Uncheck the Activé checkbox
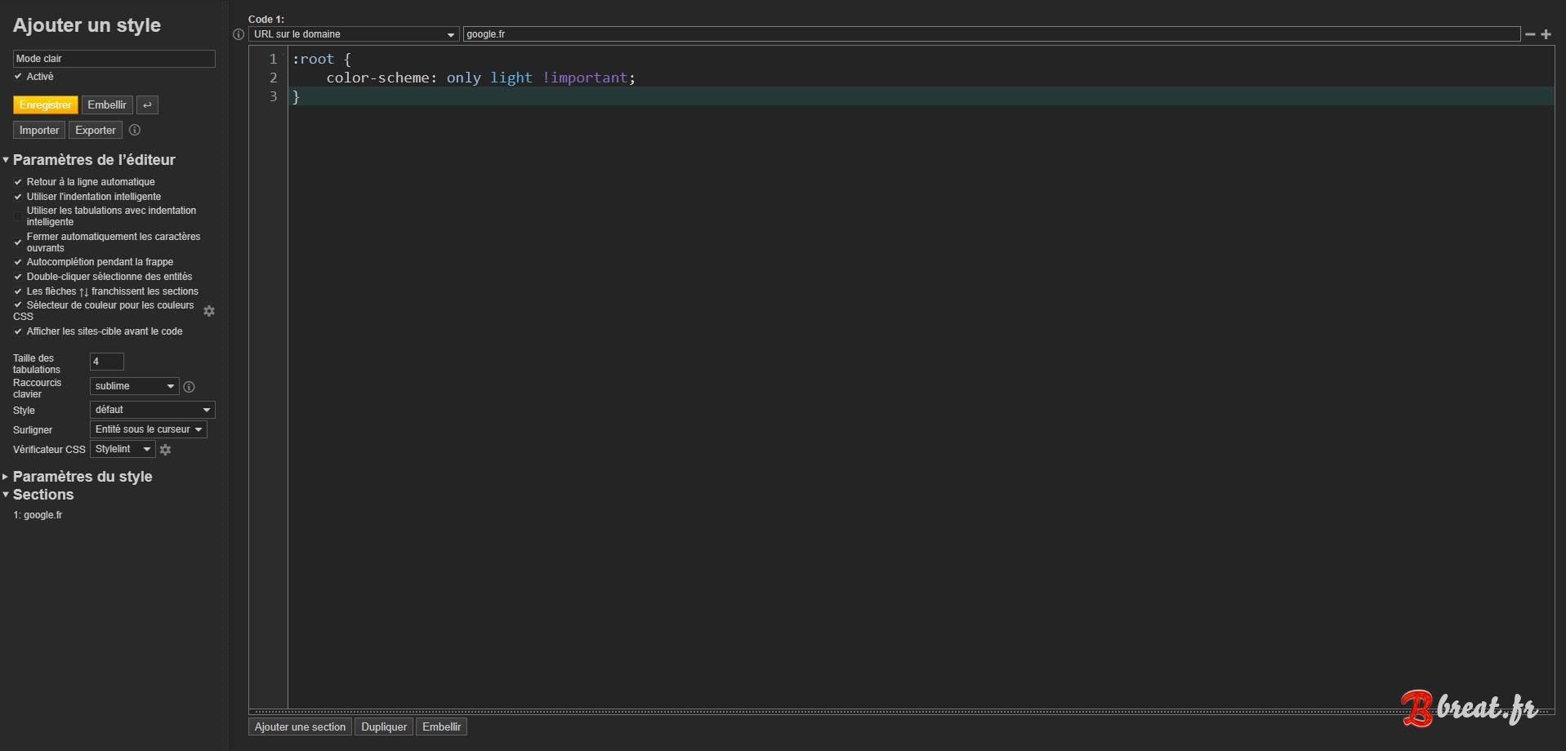This screenshot has width=1566, height=751. point(17,76)
